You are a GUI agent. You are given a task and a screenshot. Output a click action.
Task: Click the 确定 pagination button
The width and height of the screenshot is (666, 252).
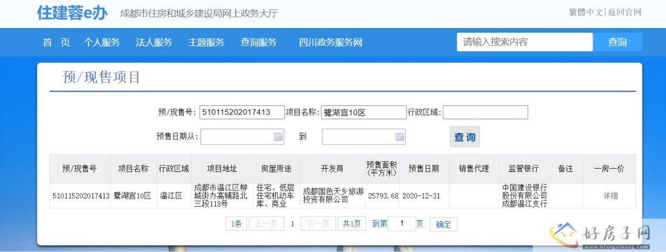click(x=444, y=225)
